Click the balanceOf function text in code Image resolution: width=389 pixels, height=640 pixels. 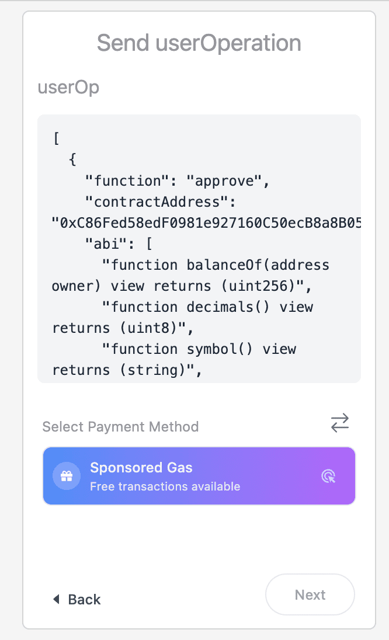point(215,265)
